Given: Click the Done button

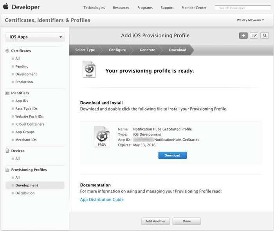Looking at the screenshot, I should pyautogui.click(x=187, y=221).
